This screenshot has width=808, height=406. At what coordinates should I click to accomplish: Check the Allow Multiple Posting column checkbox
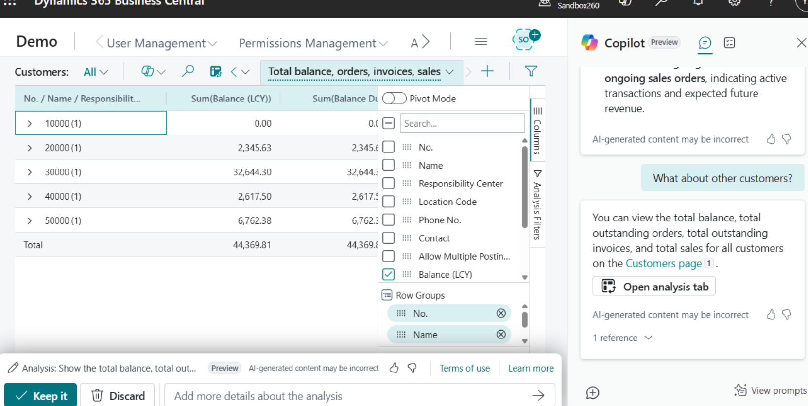coord(388,256)
